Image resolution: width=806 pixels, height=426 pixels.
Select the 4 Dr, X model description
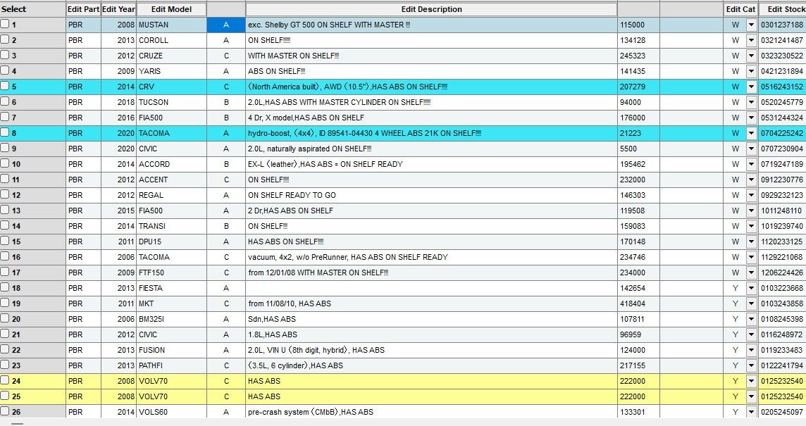click(431, 118)
